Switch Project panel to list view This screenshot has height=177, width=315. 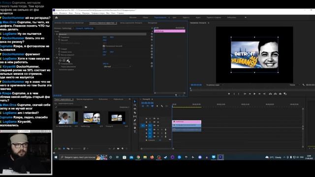tap(60, 148)
